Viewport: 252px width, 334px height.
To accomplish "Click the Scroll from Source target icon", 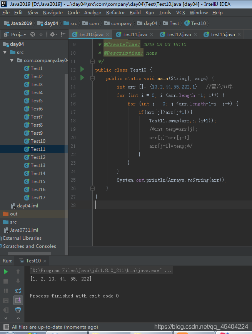I will [x=33, y=34].
